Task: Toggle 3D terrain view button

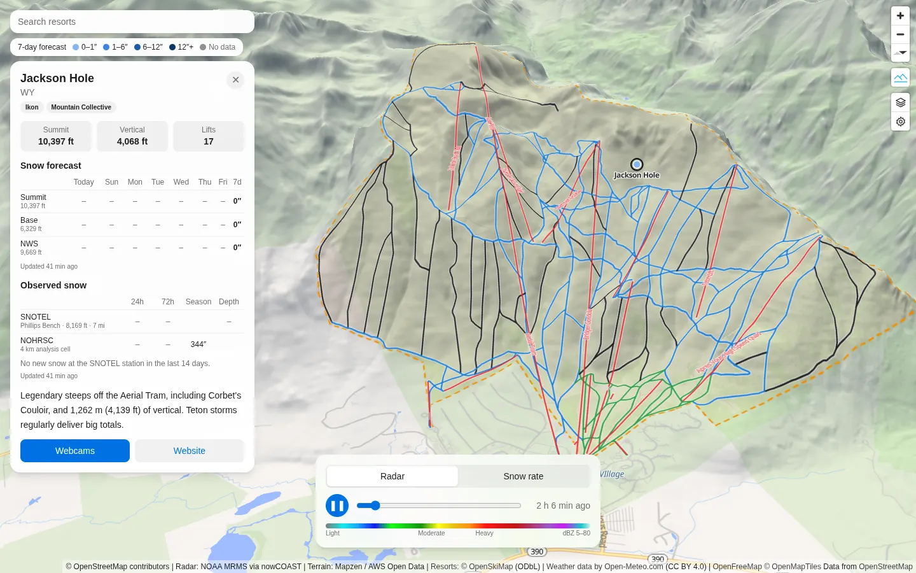Action: click(x=900, y=78)
